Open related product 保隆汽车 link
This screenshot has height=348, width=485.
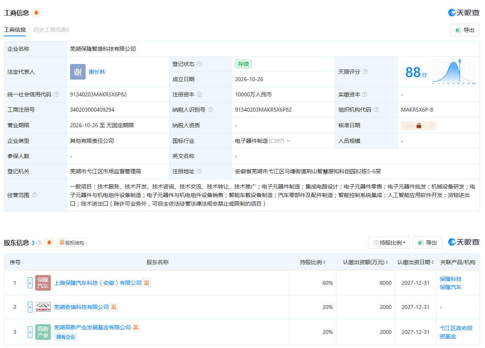click(x=451, y=287)
